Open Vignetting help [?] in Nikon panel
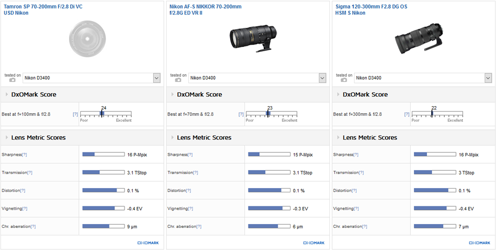The width and height of the screenshot is (496, 250). pos(190,209)
